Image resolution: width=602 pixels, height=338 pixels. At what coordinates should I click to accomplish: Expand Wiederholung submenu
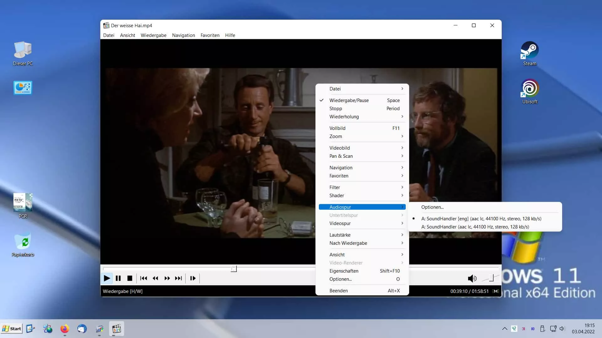[362, 117]
